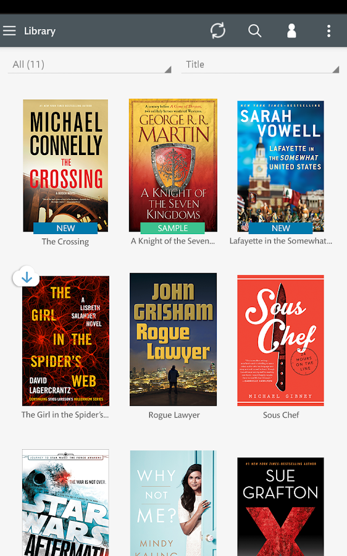This screenshot has height=556, width=347.
Task: Tap the NEW badge on The Crossing
Action: (x=65, y=228)
